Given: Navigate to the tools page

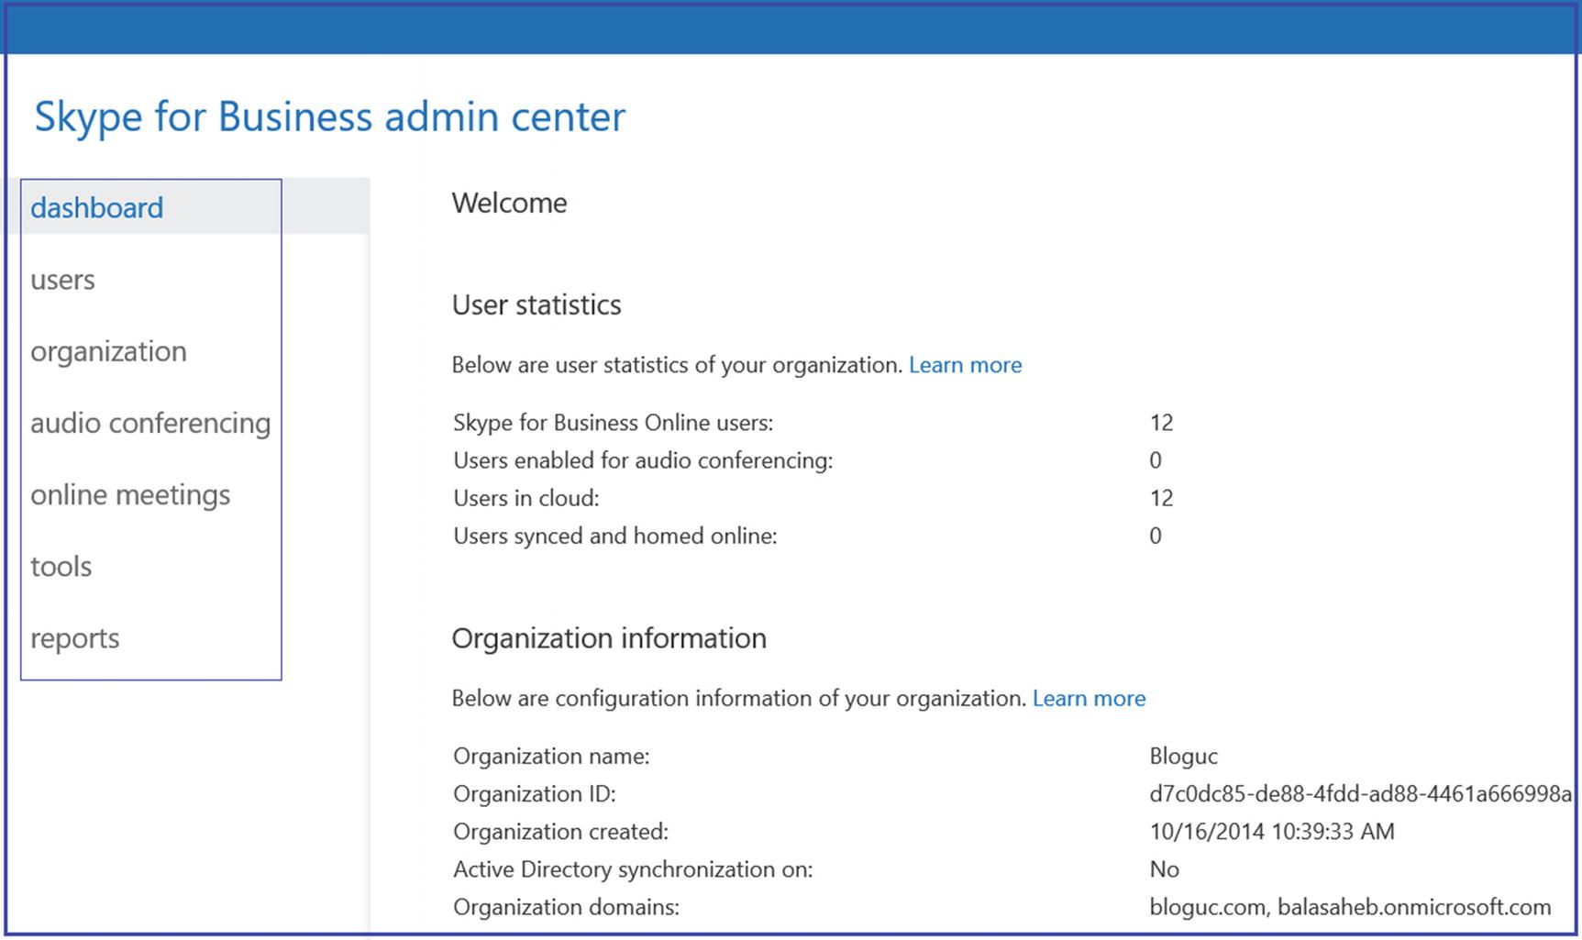Looking at the screenshot, I should pyautogui.click(x=61, y=567).
